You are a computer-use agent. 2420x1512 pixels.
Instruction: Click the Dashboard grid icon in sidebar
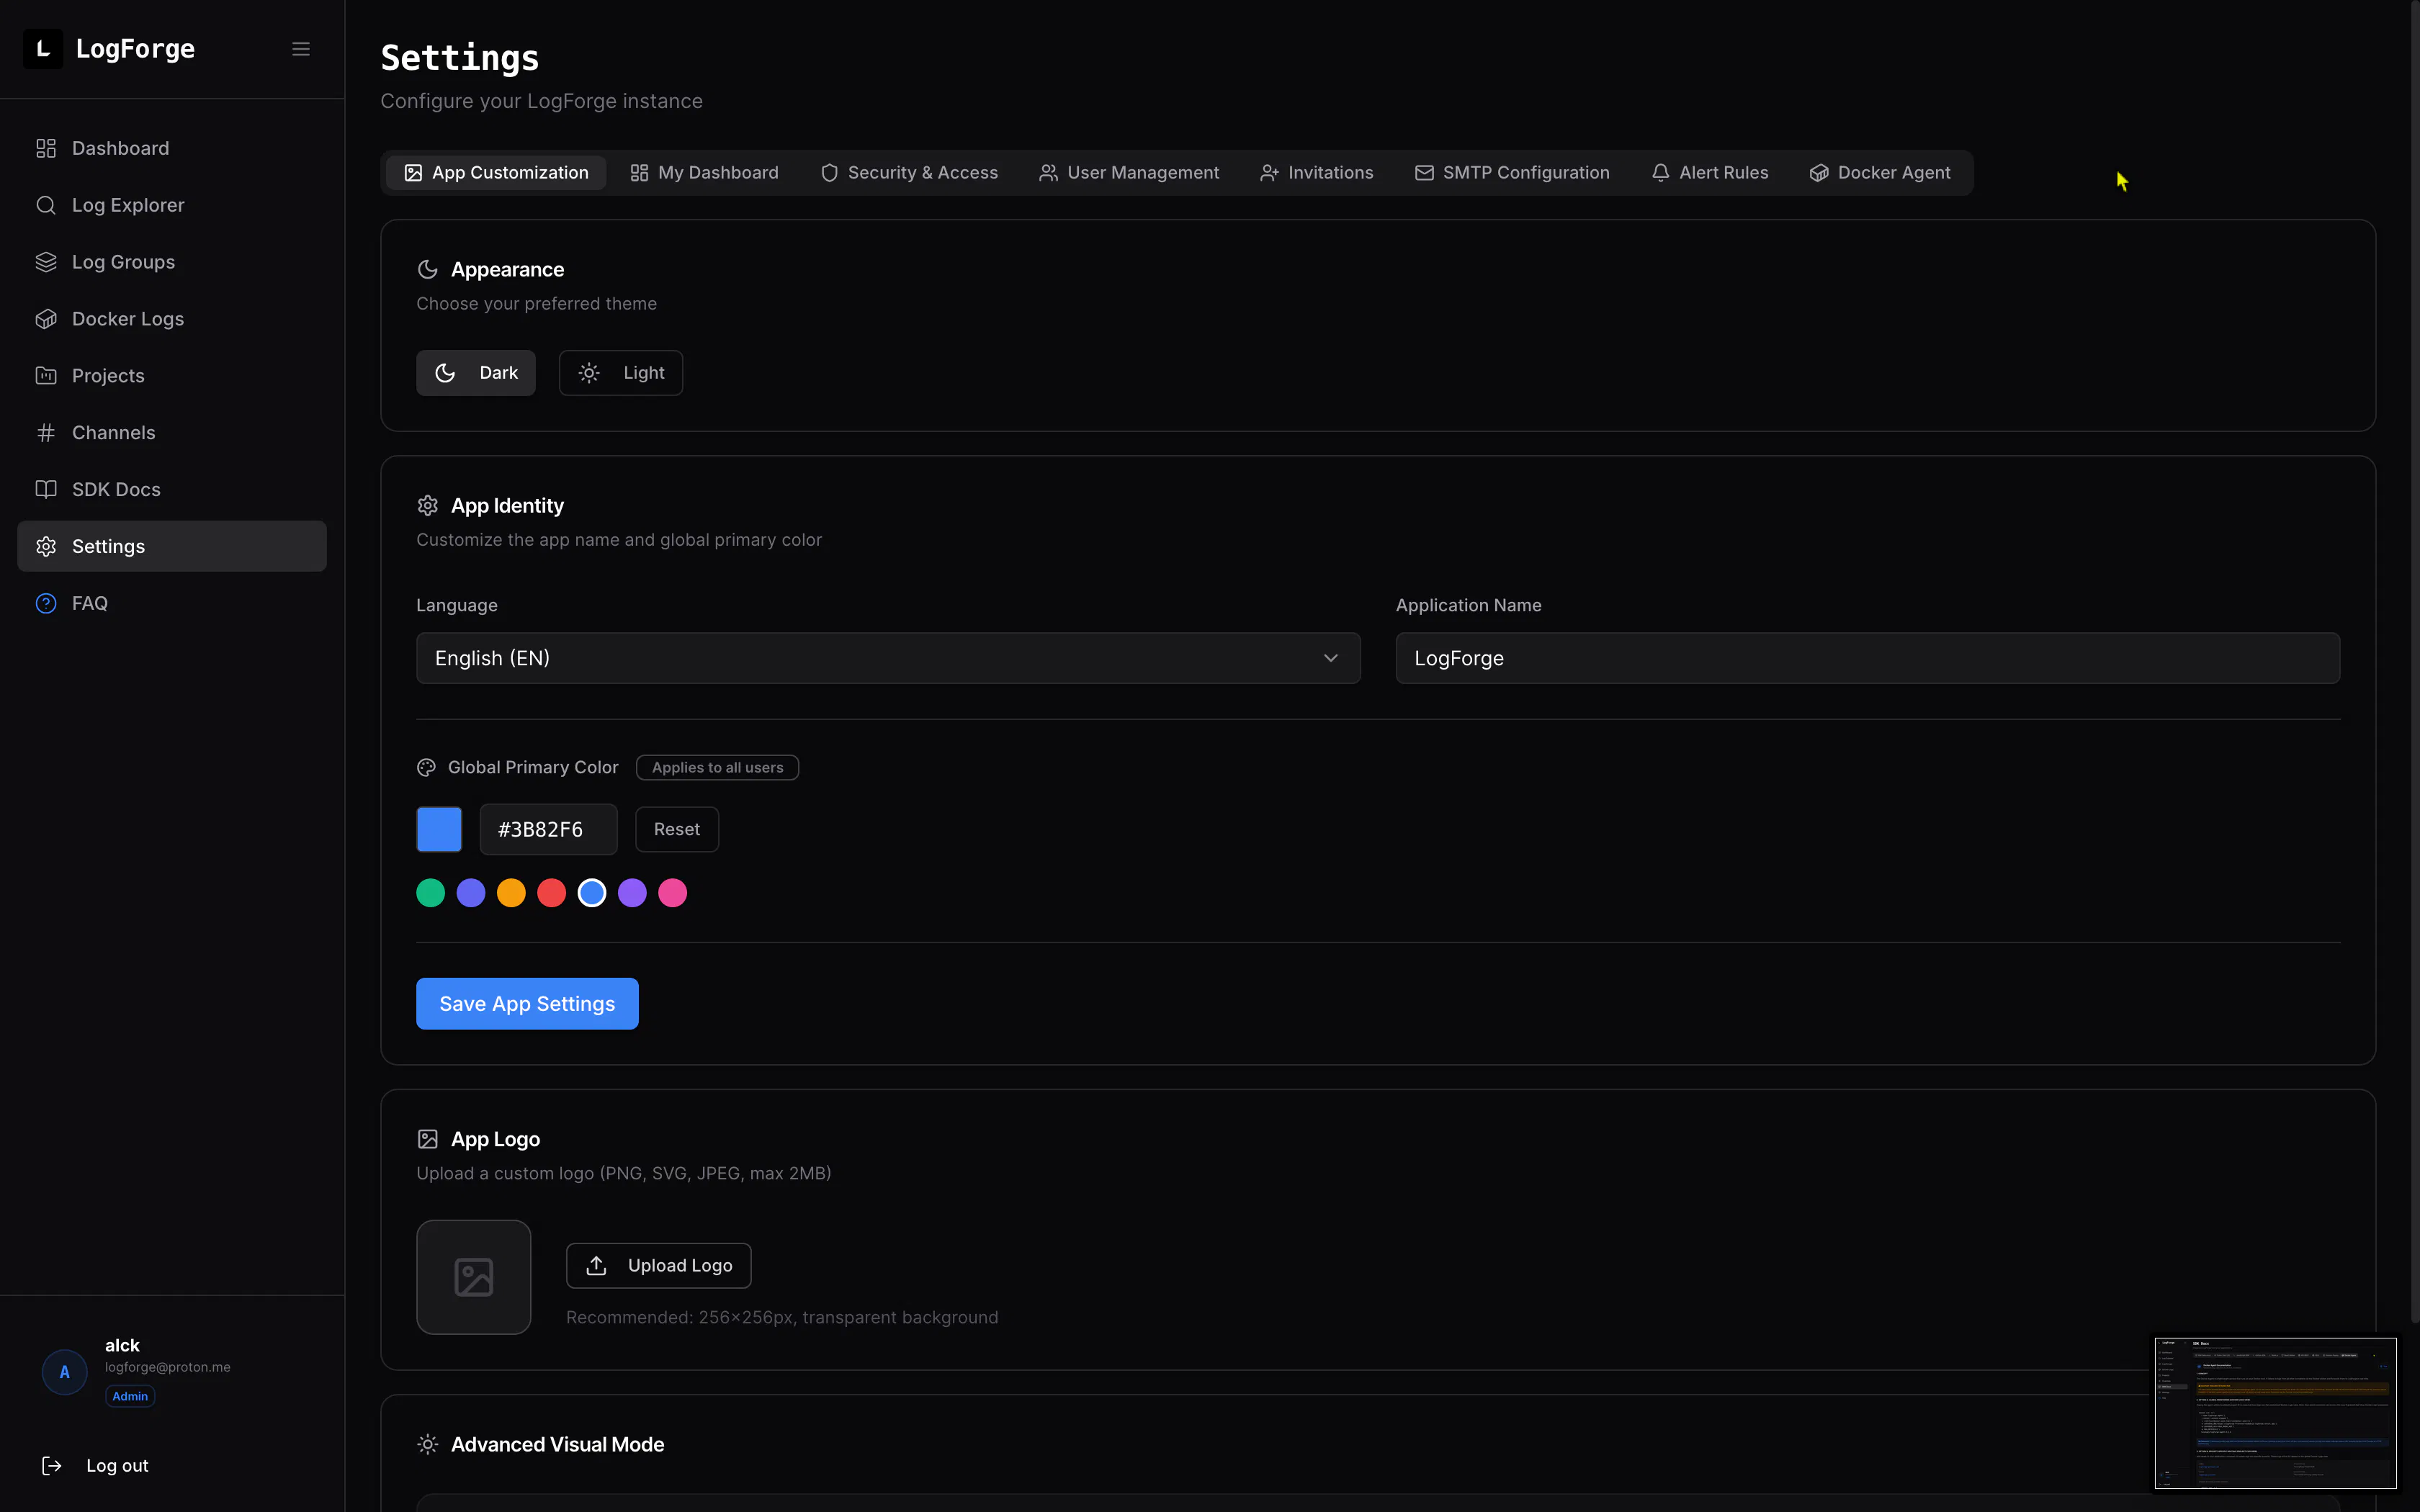click(46, 148)
